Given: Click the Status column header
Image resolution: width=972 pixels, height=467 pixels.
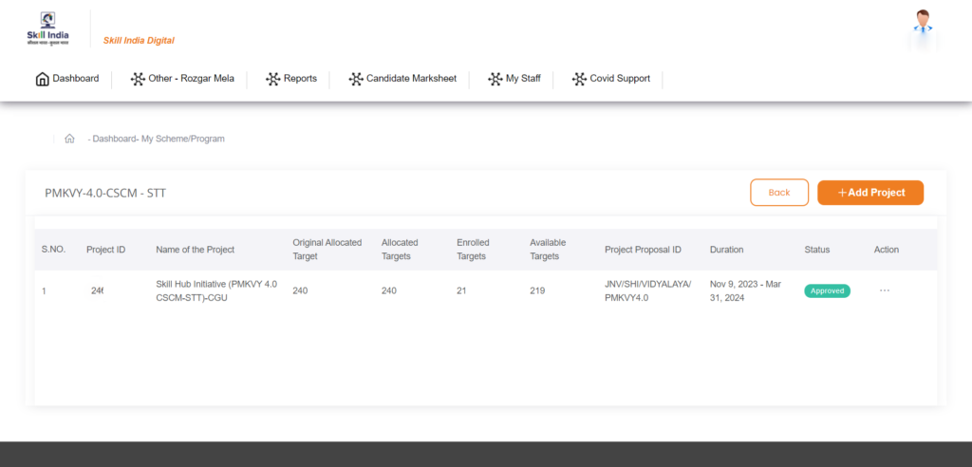Looking at the screenshot, I should (x=817, y=250).
